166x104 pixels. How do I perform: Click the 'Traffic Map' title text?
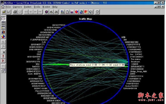pyautogui.click(x=85, y=19)
